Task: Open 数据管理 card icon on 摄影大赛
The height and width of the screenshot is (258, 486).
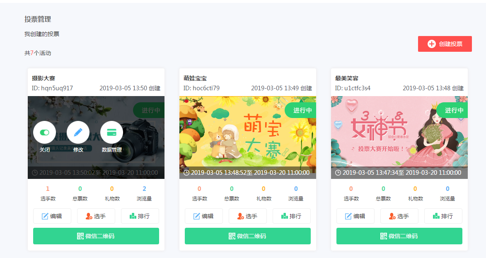Action: click(111, 132)
